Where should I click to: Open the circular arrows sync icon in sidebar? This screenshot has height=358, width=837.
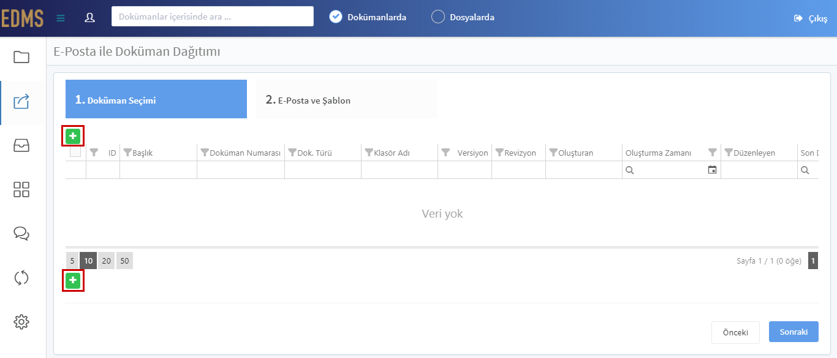point(21,278)
